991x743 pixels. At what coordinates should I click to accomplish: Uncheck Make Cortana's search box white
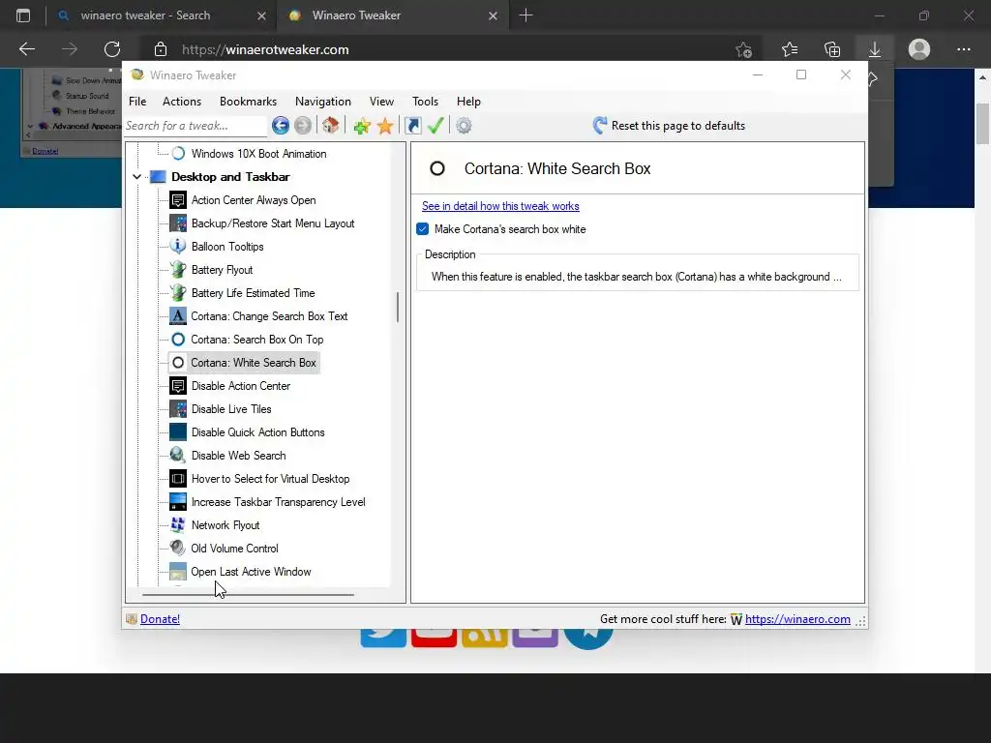tap(423, 229)
